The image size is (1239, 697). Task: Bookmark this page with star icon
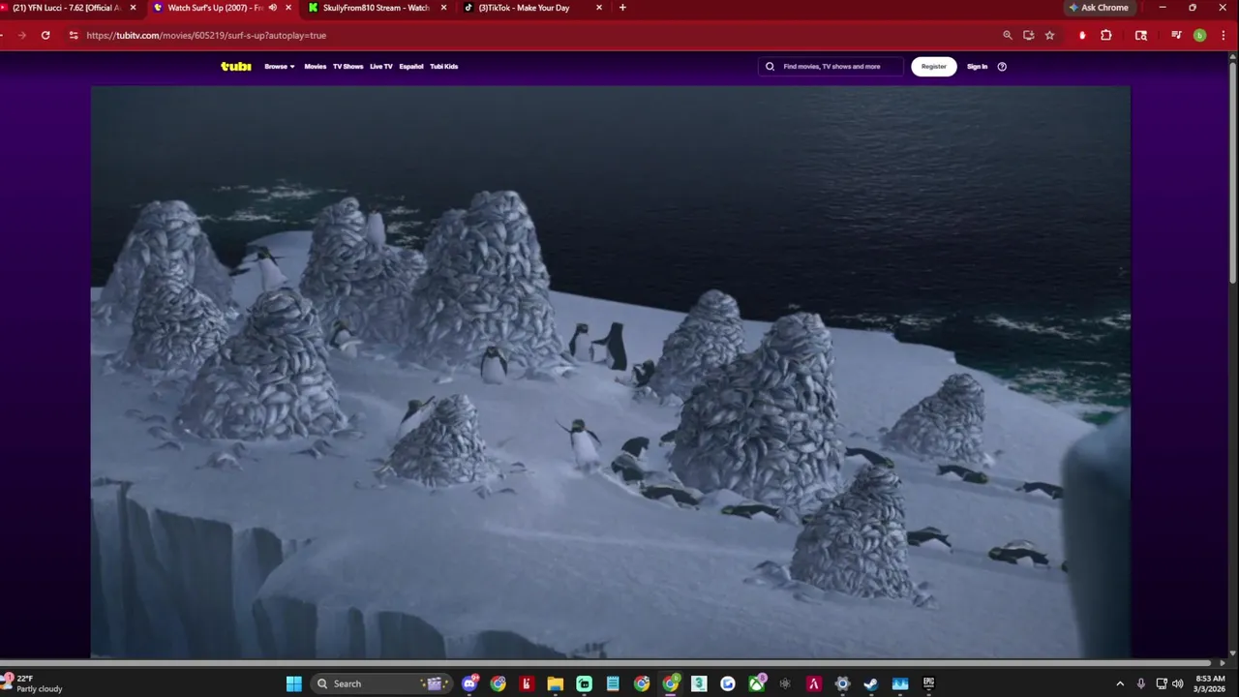[x=1049, y=35]
